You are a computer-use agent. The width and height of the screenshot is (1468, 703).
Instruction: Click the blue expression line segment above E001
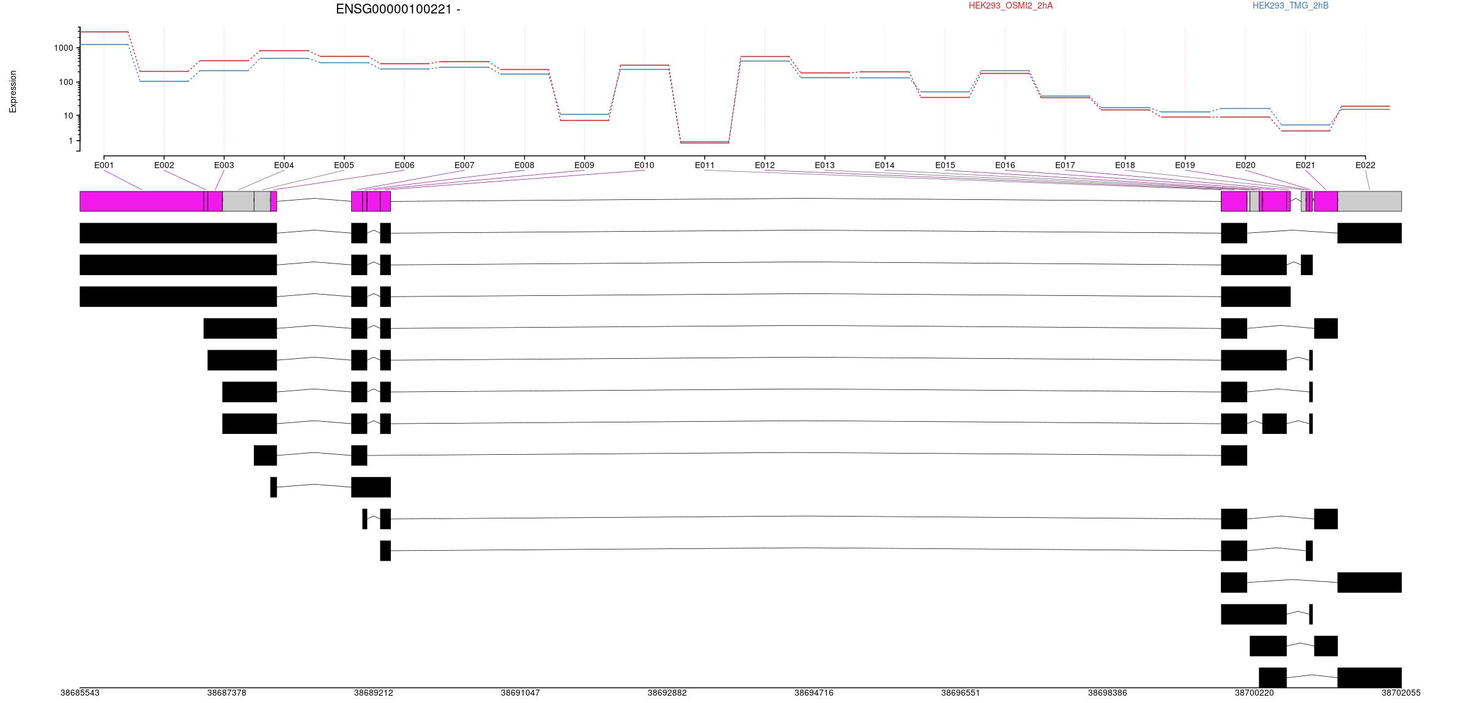pos(104,44)
